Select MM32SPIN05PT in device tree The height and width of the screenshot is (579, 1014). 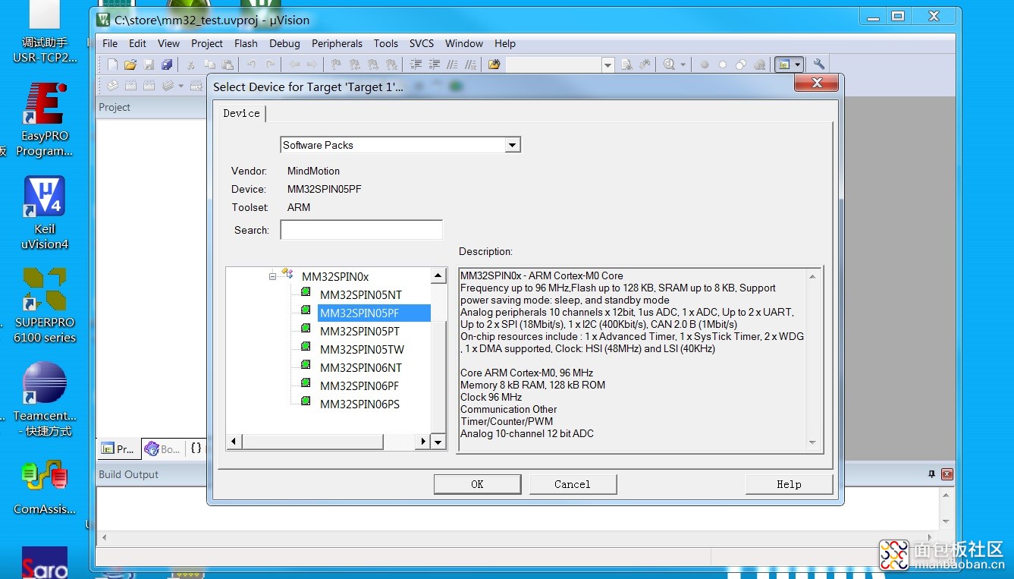point(359,331)
